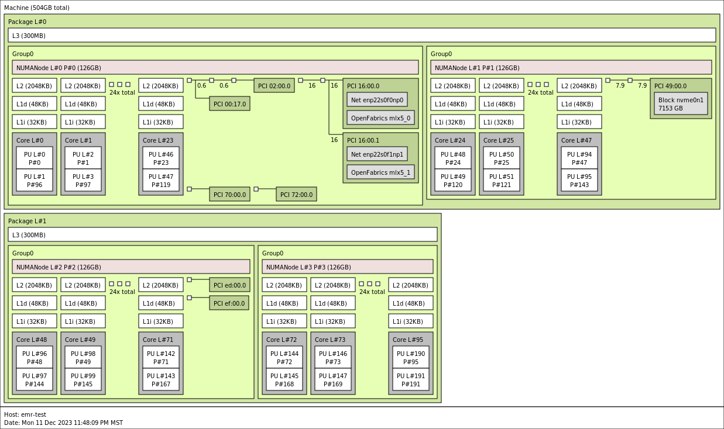This screenshot has height=429, width=724.
Task: Click the PCI ef:00.0 device box
Action: pos(229,303)
